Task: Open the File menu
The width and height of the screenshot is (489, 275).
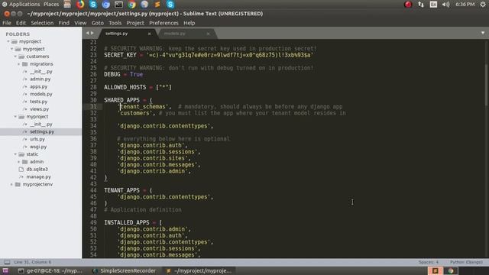Action: (7, 23)
